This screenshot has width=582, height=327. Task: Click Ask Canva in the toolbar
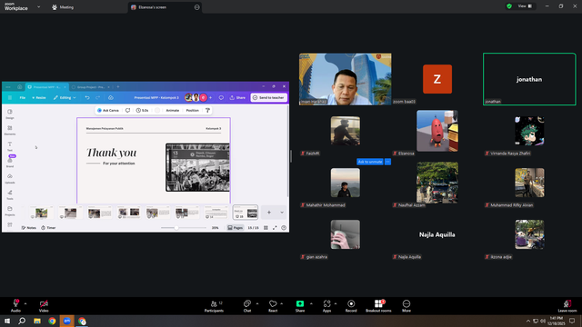pyautogui.click(x=108, y=110)
